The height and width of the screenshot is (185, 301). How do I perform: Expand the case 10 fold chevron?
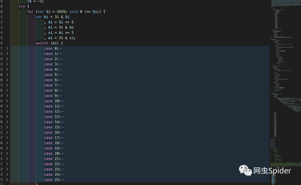[x=7, y=101]
